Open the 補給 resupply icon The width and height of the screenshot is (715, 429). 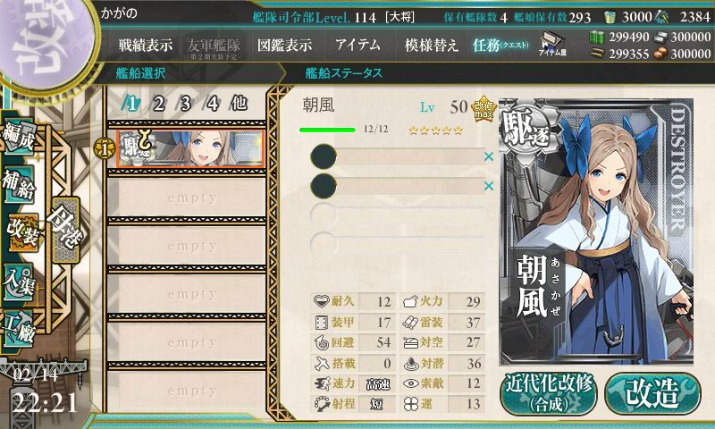point(19,182)
